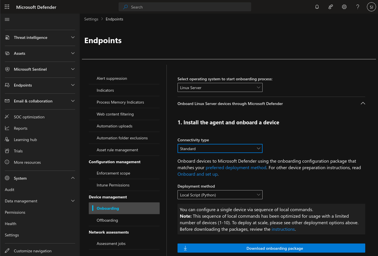378x256 pixels.
Task: Open the notifications bell icon
Action: tap(317, 7)
